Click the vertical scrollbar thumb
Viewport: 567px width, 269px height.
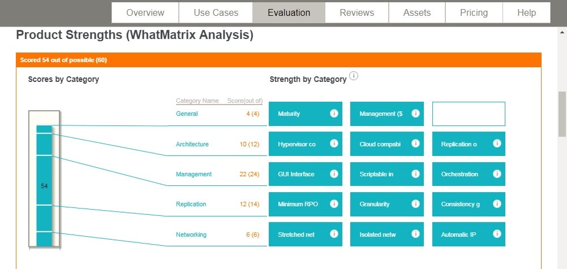562,114
